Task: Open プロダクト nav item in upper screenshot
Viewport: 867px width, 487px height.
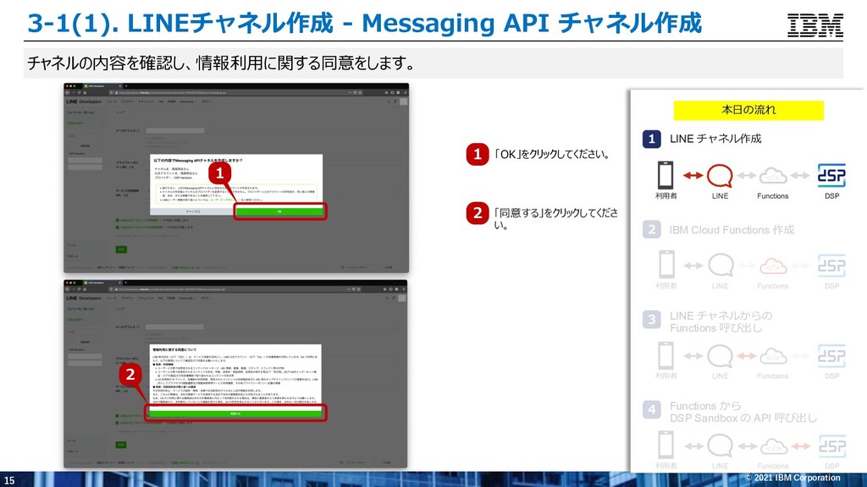Action: (127, 101)
